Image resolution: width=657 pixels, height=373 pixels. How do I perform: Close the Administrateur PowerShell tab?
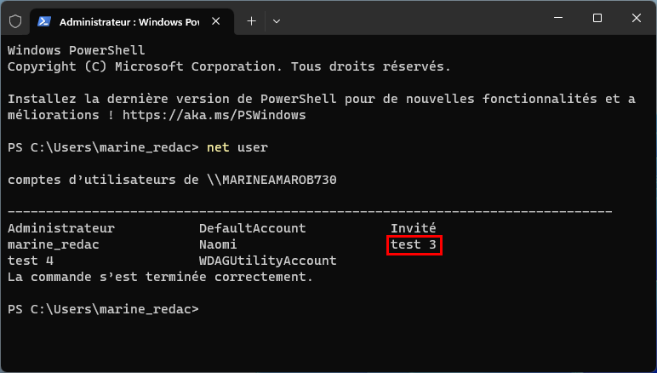click(216, 21)
